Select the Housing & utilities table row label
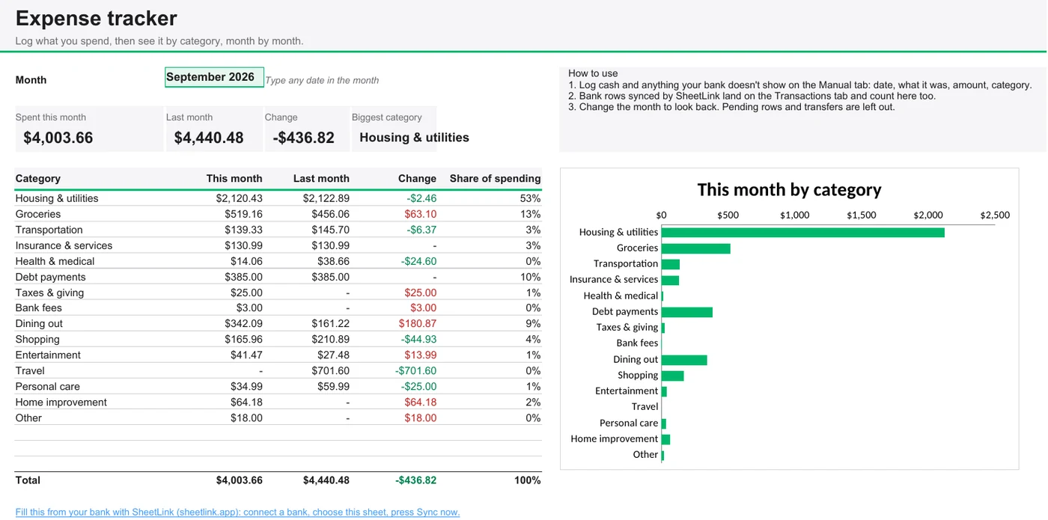Screen dimensions: 1048x520 pyautogui.click(x=57, y=198)
